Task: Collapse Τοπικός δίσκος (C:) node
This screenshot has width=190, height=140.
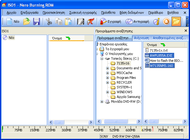Action: [x=102, y=59]
